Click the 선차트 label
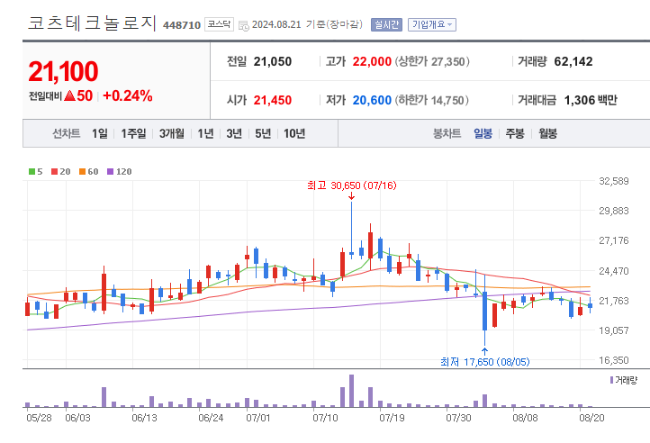 [67, 133]
